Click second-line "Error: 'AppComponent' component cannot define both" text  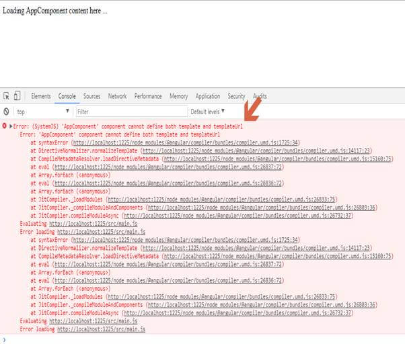(120, 134)
